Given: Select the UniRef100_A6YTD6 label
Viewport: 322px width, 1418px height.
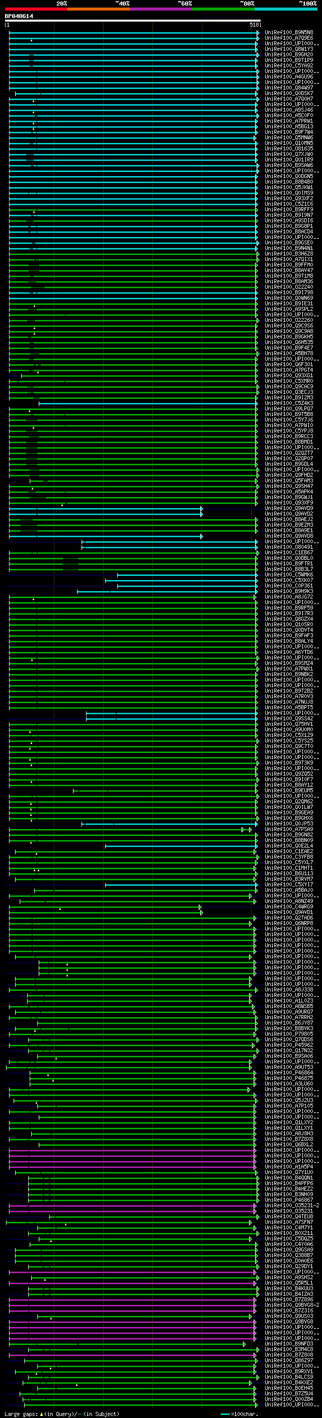Looking at the screenshot, I should [288, 652].
